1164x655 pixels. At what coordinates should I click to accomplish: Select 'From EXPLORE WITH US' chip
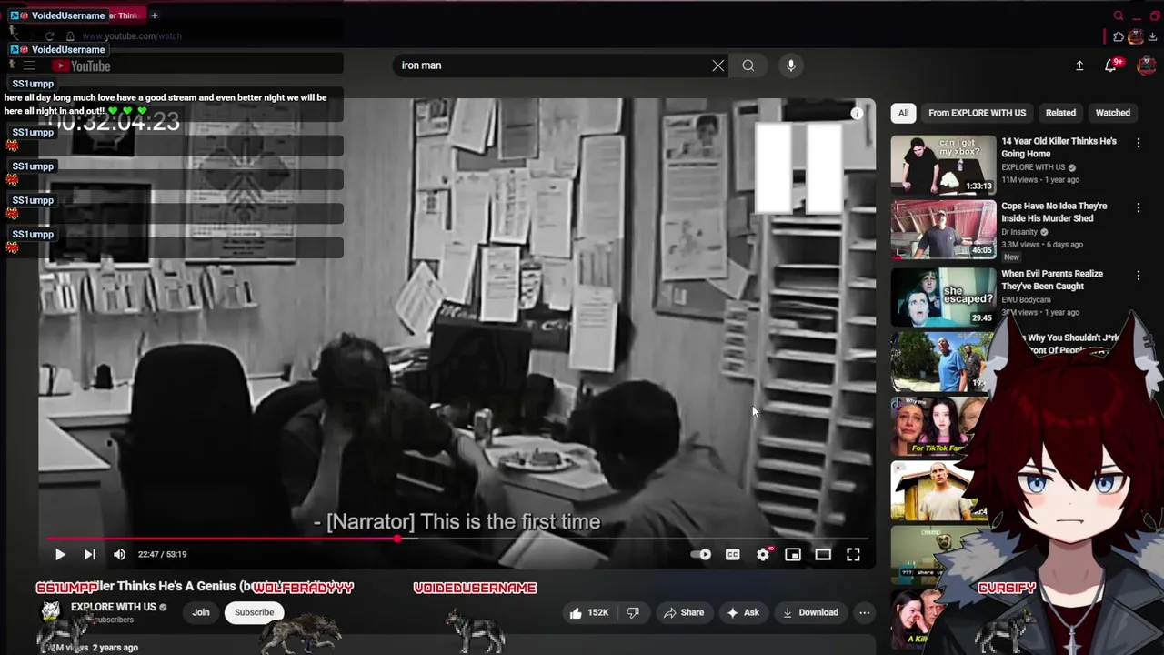[977, 113]
